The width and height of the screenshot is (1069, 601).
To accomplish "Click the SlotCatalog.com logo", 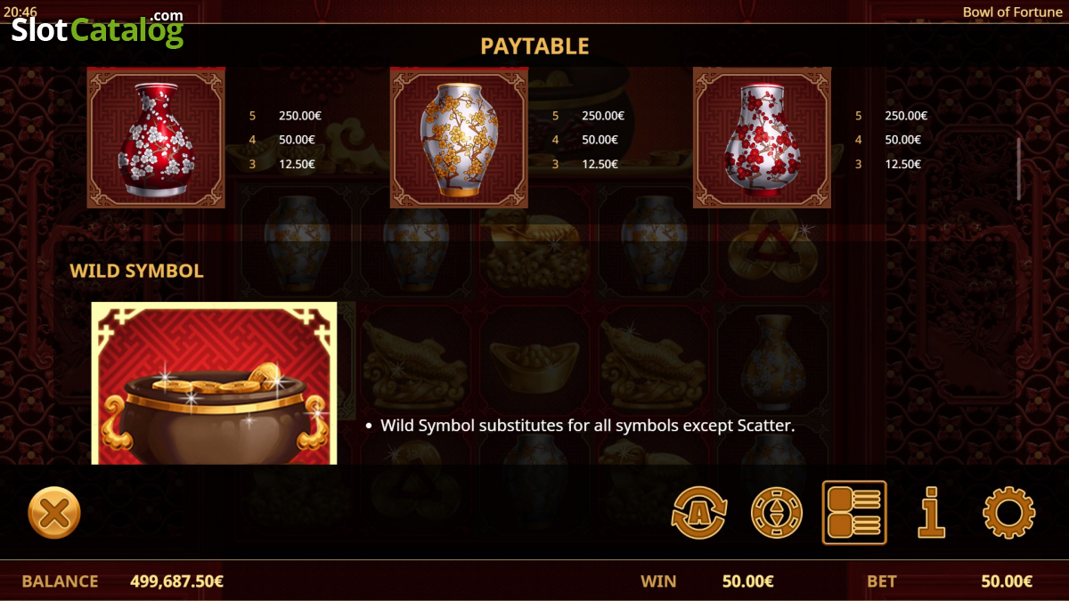I will (97, 29).
